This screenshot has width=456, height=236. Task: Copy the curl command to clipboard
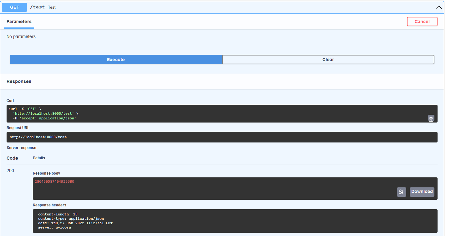431,118
